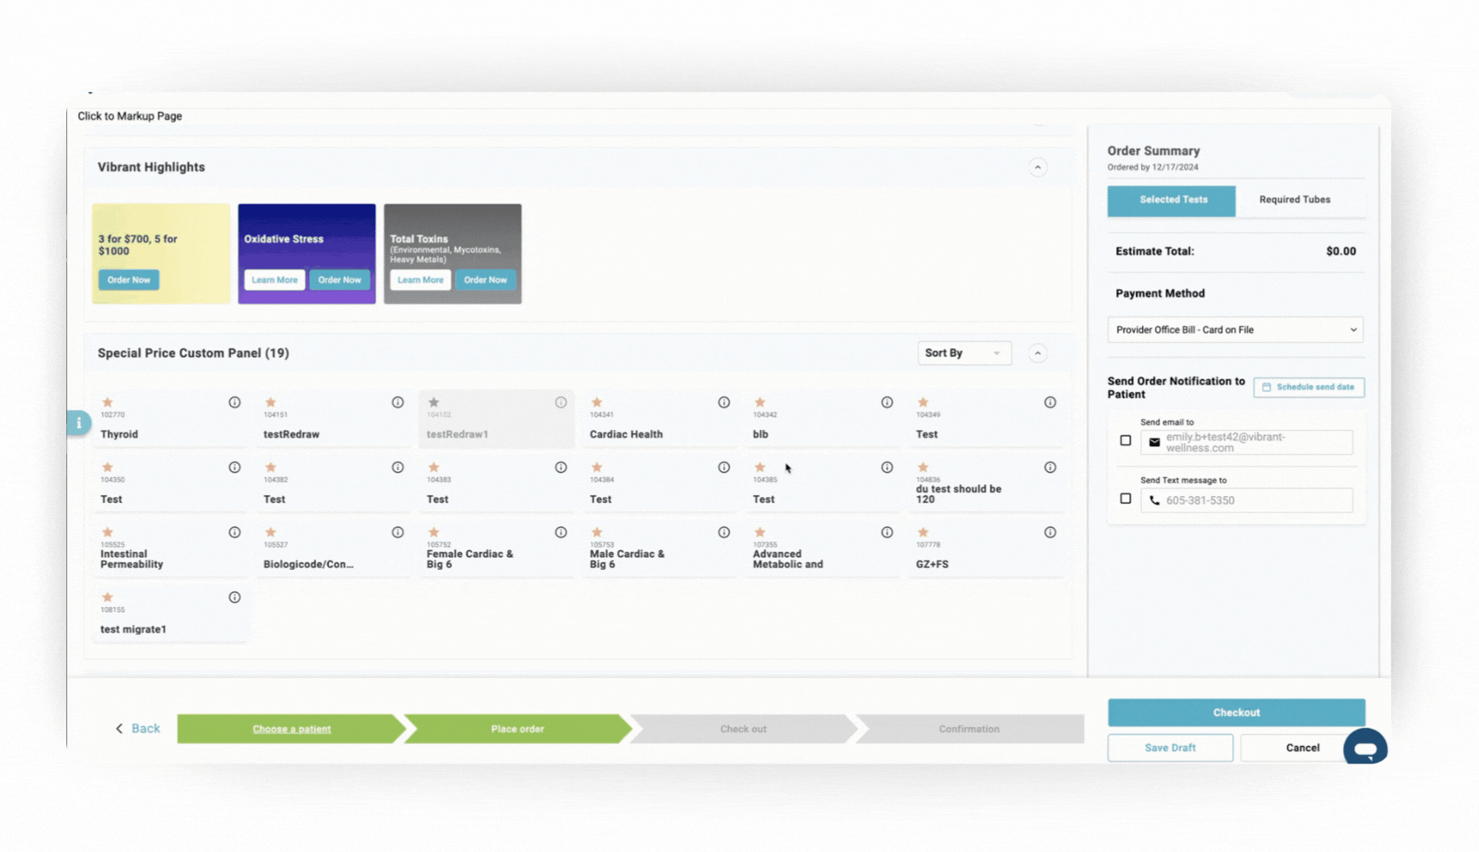Click the favorite star on Cardiac Health
Image resolution: width=1479 pixels, height=852 pixels.
point(596,402)
